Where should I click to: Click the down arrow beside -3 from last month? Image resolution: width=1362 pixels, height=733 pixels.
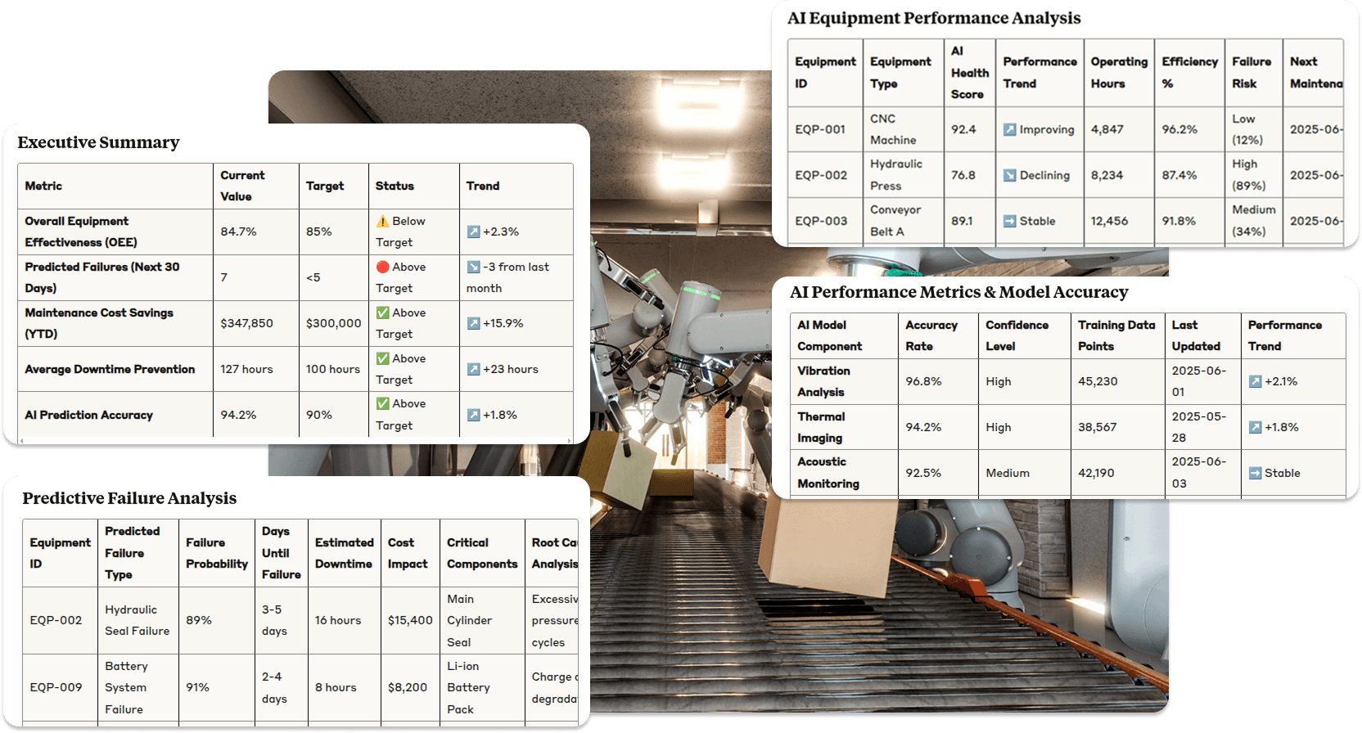(x=473, y=267)
